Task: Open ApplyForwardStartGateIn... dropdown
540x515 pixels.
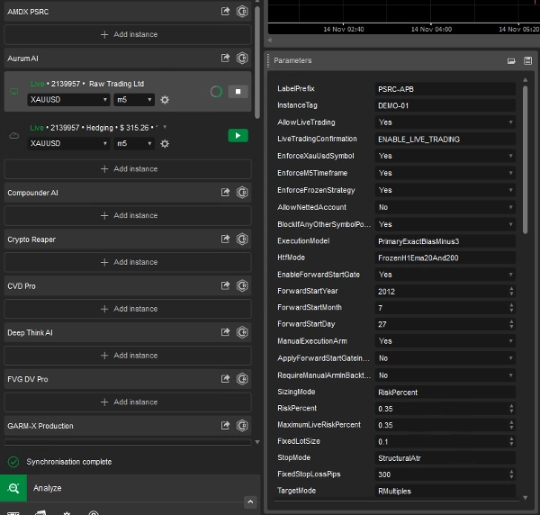Action: click(445, 358)
